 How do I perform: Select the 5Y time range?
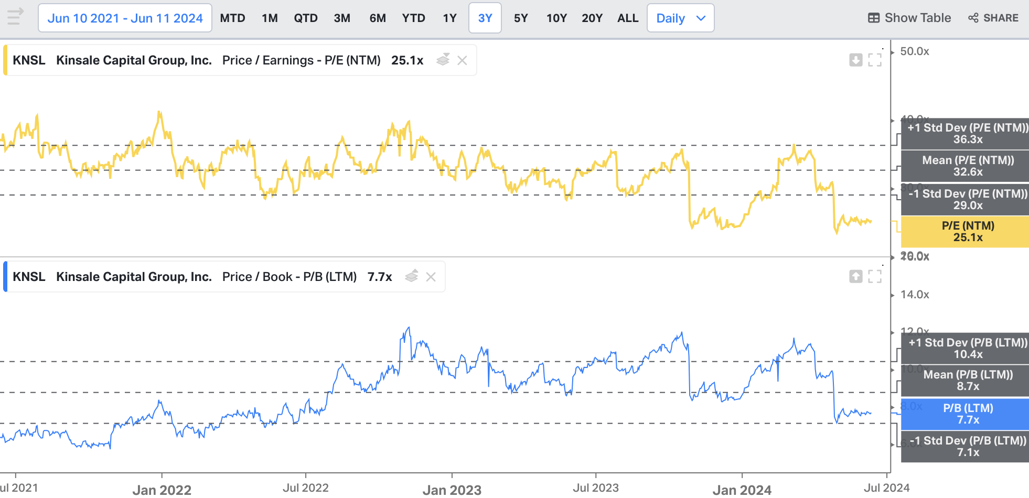(521, 18)
